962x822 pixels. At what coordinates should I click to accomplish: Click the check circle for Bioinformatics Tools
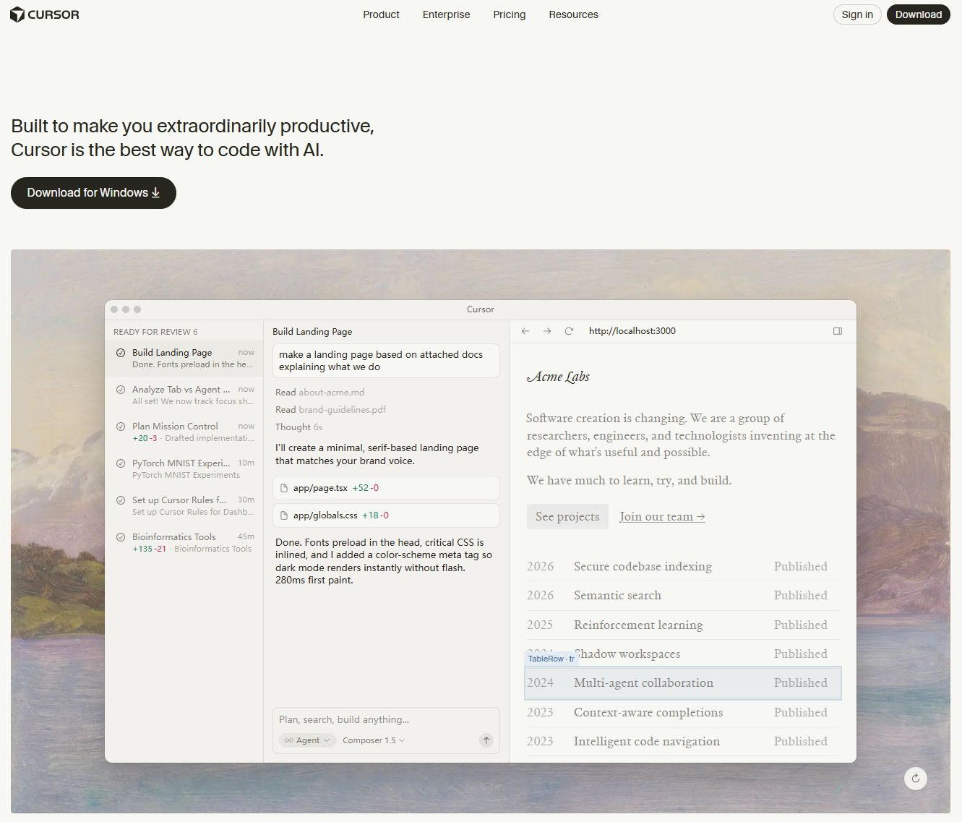tap(121, 537)
